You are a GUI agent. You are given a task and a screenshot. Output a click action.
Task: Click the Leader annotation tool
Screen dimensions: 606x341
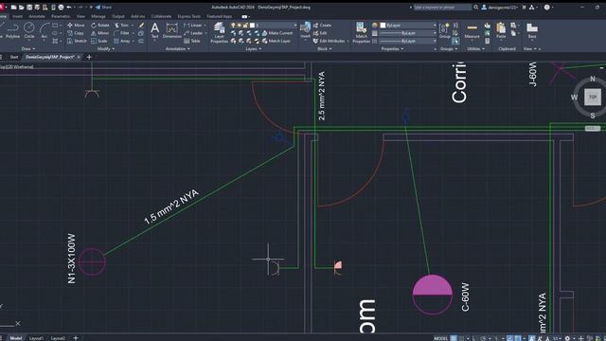coord(193,33)
